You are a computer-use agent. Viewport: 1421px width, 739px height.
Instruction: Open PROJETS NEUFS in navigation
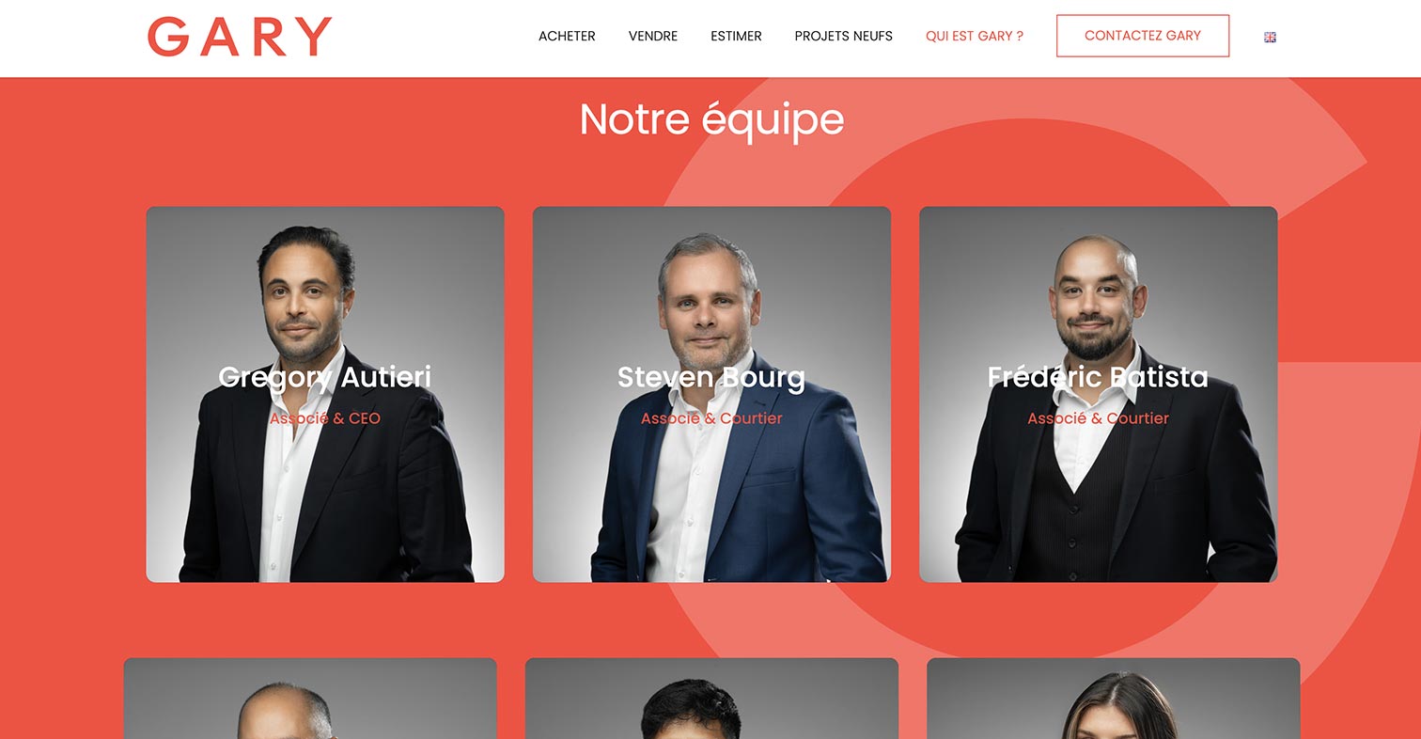(x=843, y=37)
